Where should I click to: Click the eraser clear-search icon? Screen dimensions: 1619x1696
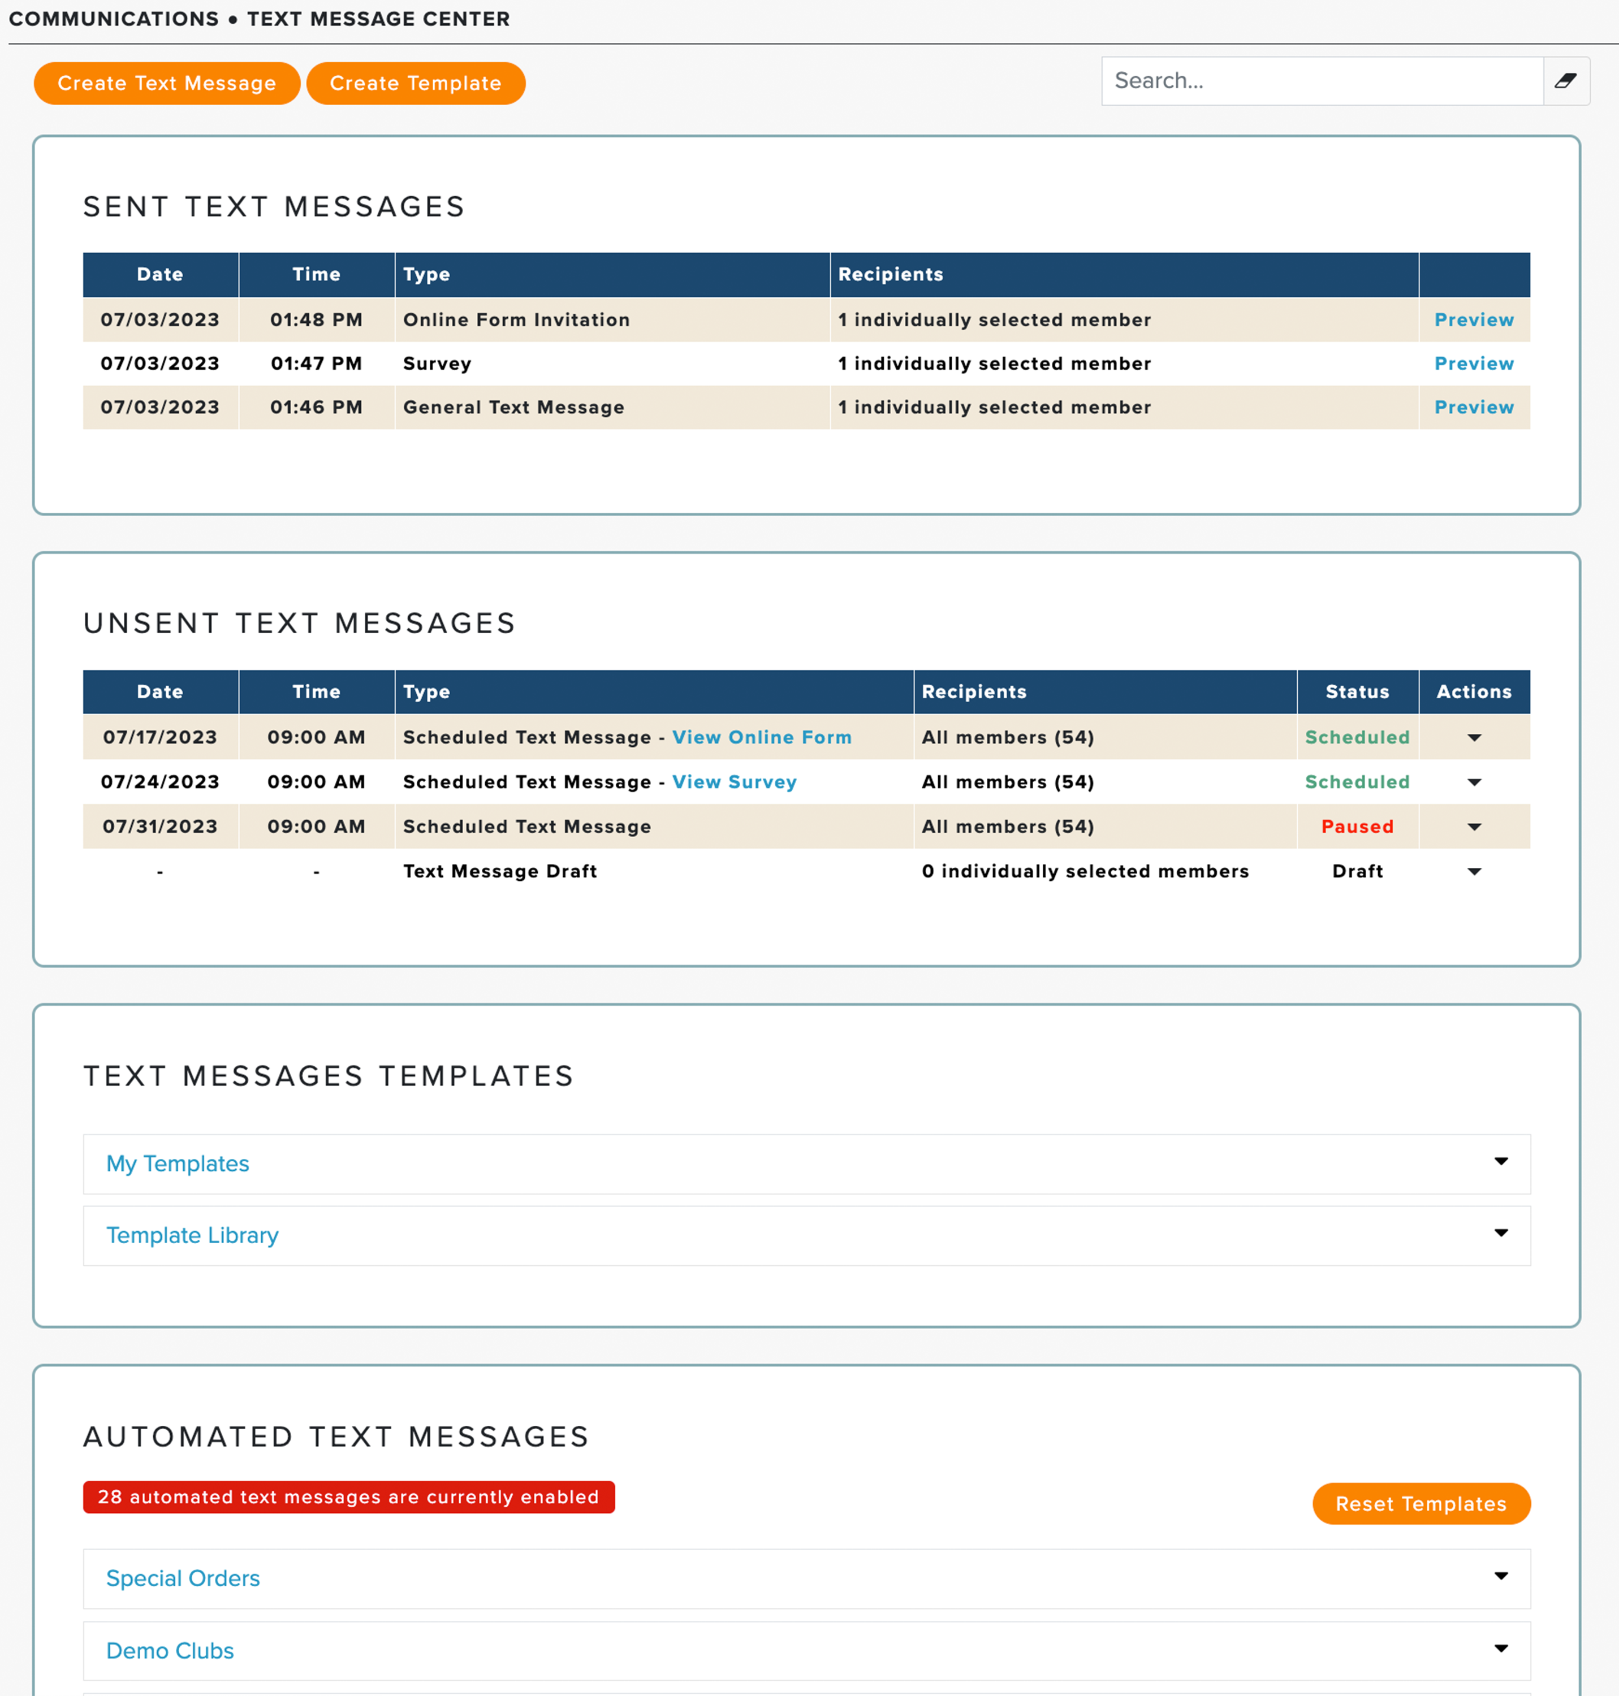pyautogui.click(x=1565, y=81)
